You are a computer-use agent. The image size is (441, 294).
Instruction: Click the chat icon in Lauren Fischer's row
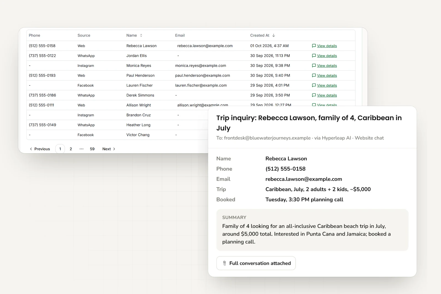314,85
